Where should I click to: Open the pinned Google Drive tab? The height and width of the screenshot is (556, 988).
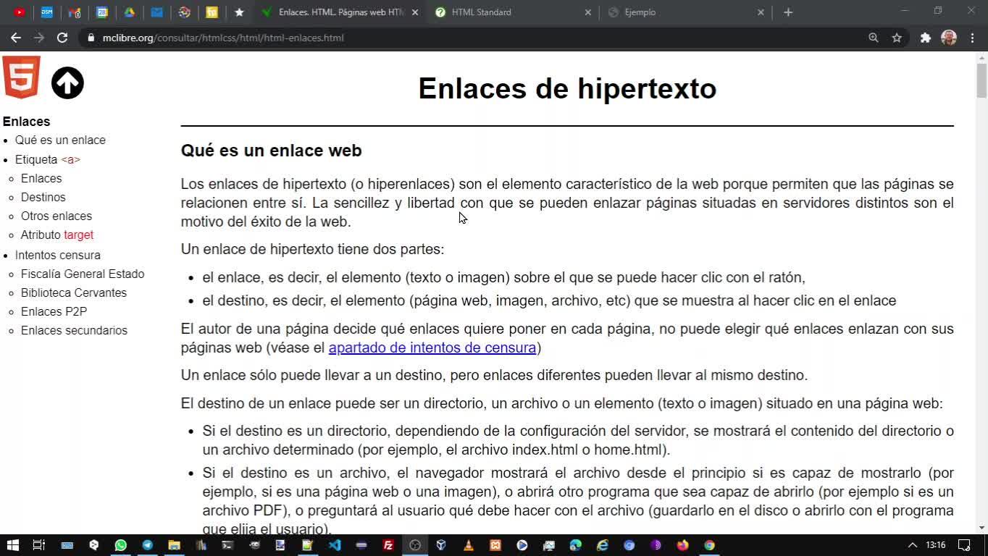point(130,12)
